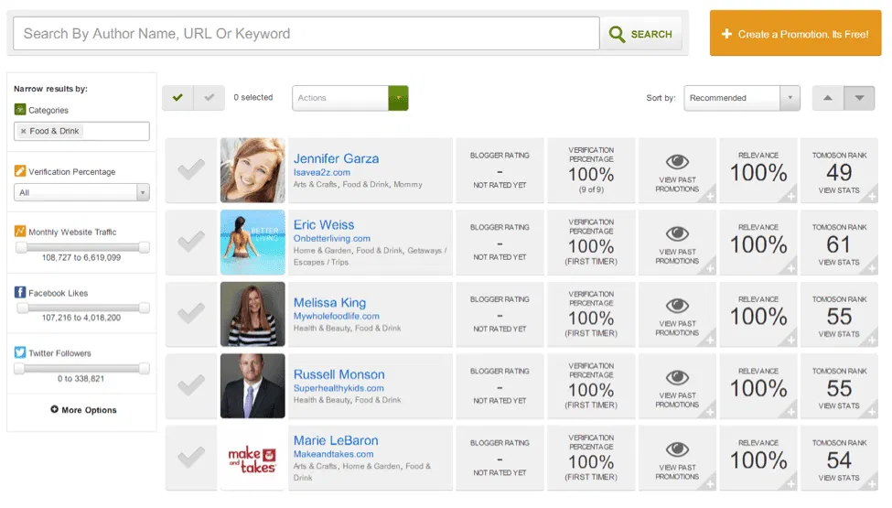
Task: Expand More Options in the filter panel
Action: (83, 410)
